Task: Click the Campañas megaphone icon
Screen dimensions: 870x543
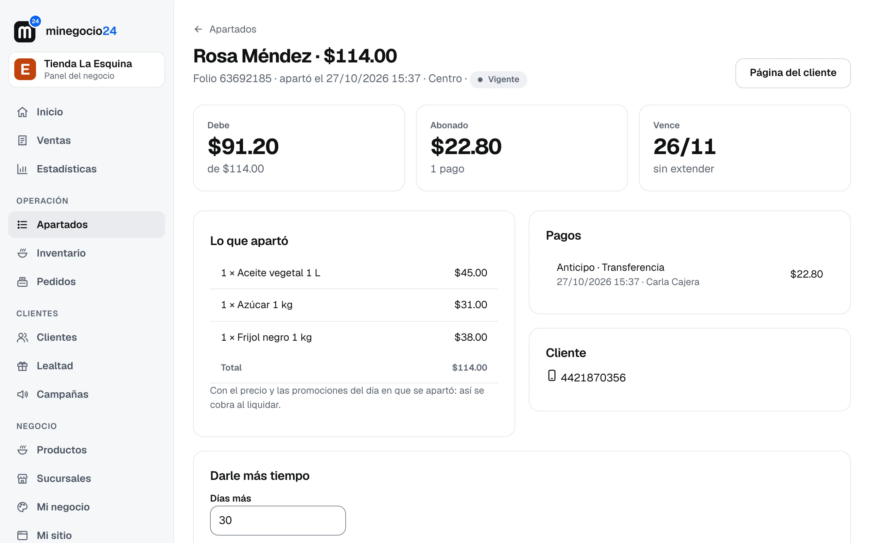Action: [x=22, y=394]
